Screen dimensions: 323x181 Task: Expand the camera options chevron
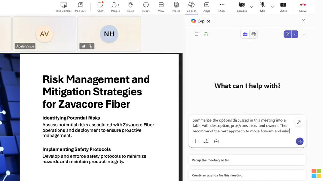coord(251,7)
